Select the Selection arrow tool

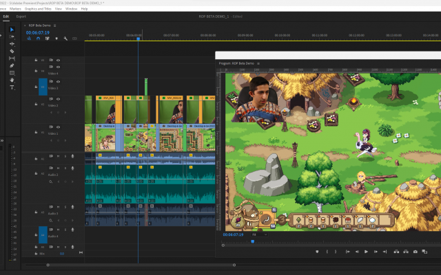tap(12, 30)
